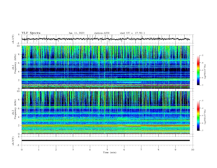Click the "-5" tick on ch.1 color bar
The height and width of the screenshot is (168, 217).
202,70
